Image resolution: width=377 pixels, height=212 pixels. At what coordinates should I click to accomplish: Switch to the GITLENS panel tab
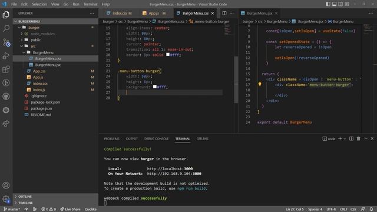click(x=203, y=139)
